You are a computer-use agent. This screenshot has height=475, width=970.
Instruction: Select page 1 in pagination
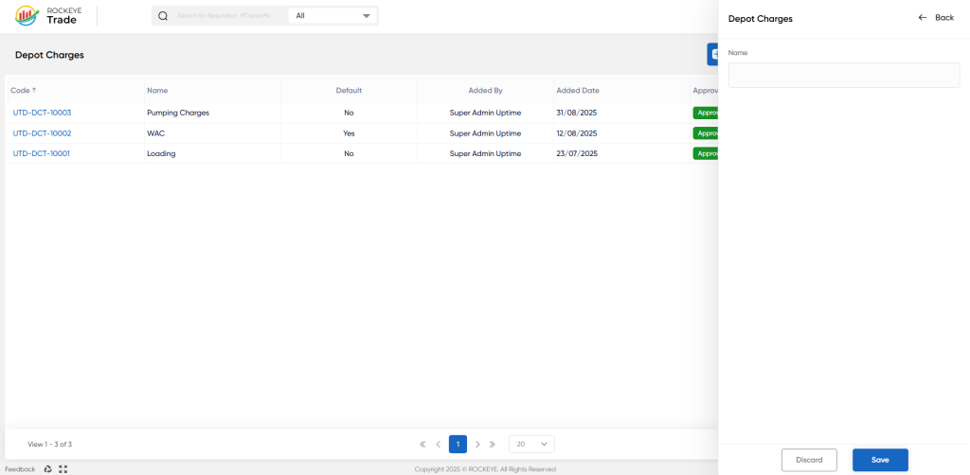click(458, 444)
